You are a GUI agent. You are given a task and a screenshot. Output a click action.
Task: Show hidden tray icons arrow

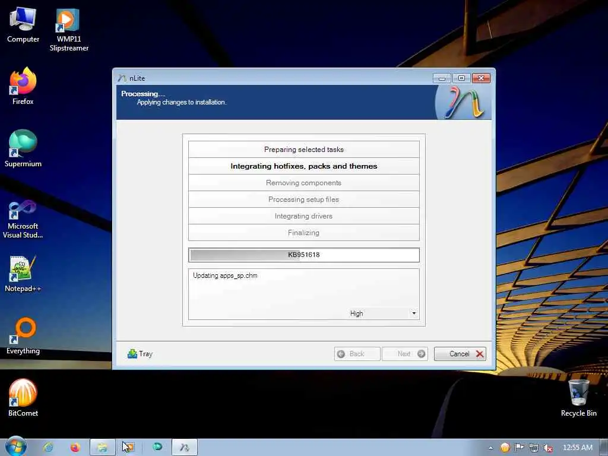(x=491, y=448)
